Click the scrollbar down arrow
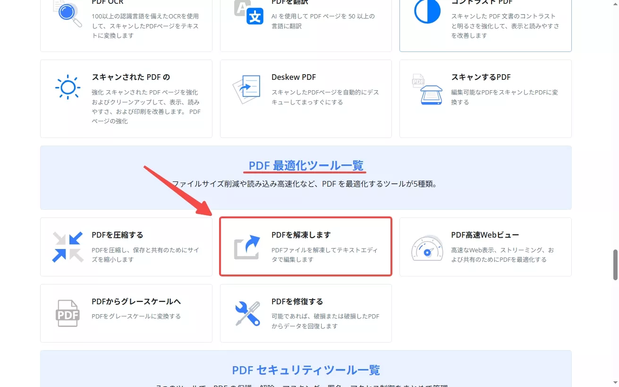The image size is (619, 387). tap(615, 383)
